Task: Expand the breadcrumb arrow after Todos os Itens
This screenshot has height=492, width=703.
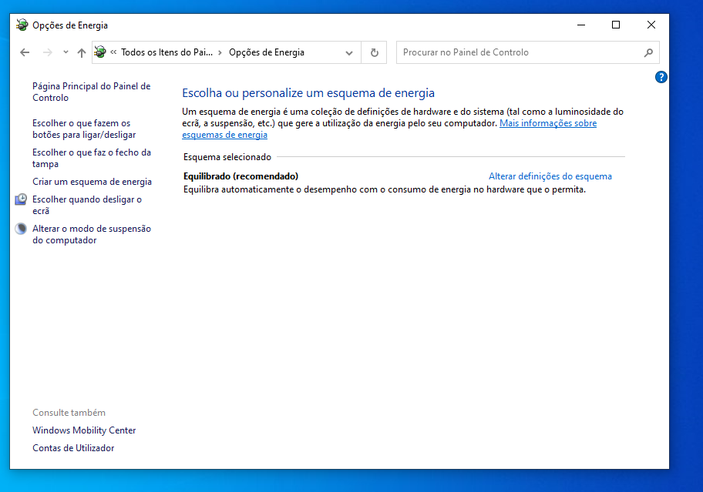Action: [220, 53]
